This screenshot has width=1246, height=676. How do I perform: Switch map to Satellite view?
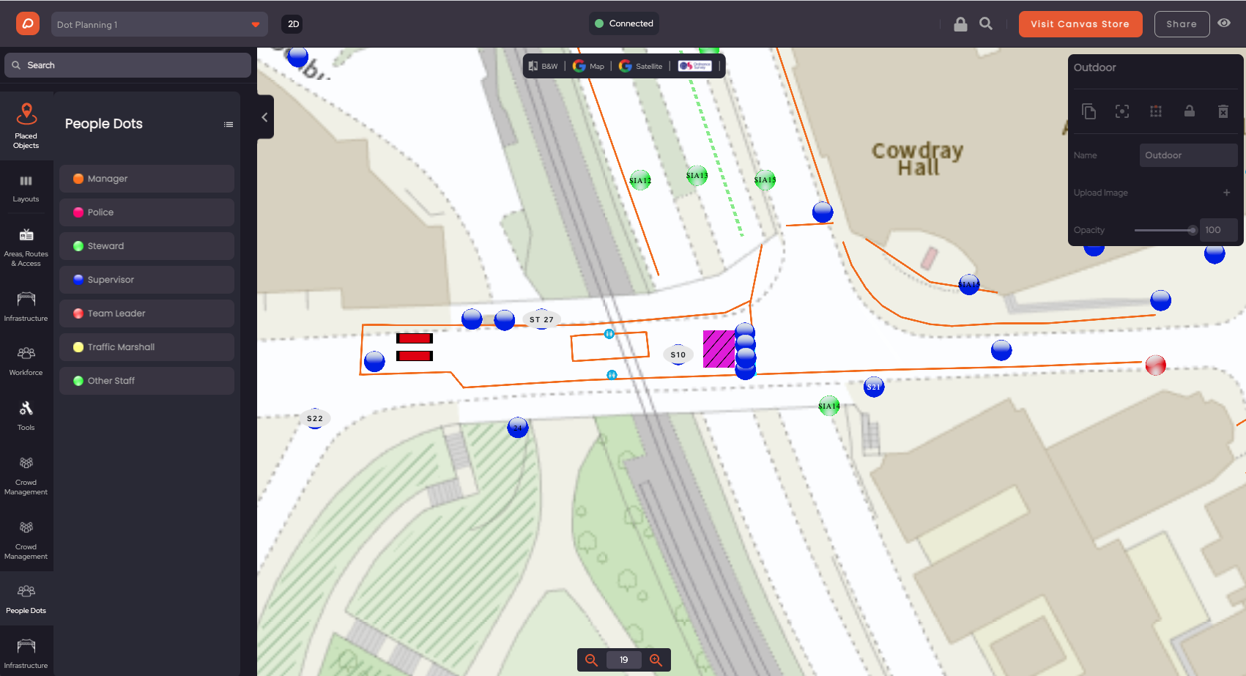[x=641, y=66]
